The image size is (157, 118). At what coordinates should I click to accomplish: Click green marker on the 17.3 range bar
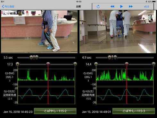pos(75,64)
